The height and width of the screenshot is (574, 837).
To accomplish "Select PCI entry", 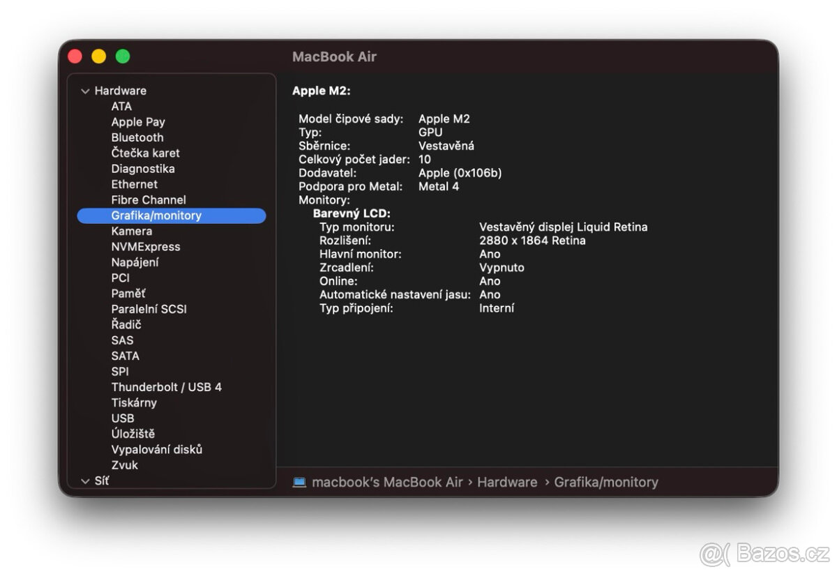I will (x=121, y=278).
